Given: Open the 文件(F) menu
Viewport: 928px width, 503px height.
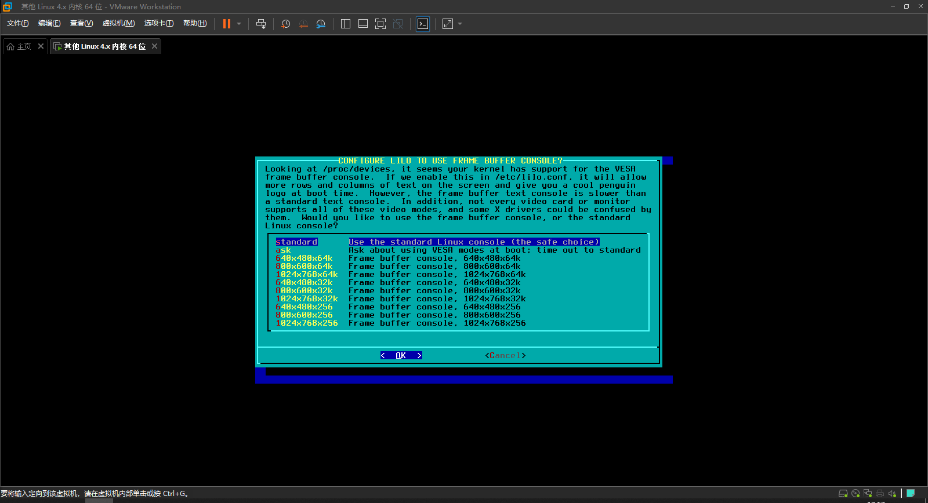Looking at the screenshot, I should [x=18, y=23].
